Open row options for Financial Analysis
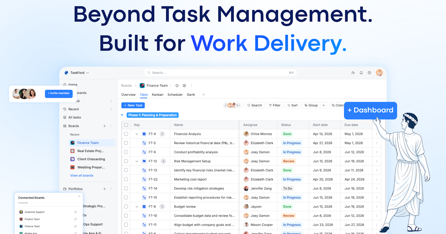The image size is (446, 234). click(376, 134)
